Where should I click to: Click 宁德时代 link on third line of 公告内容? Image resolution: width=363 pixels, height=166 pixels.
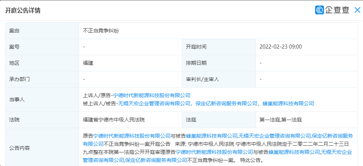point(214,152)
